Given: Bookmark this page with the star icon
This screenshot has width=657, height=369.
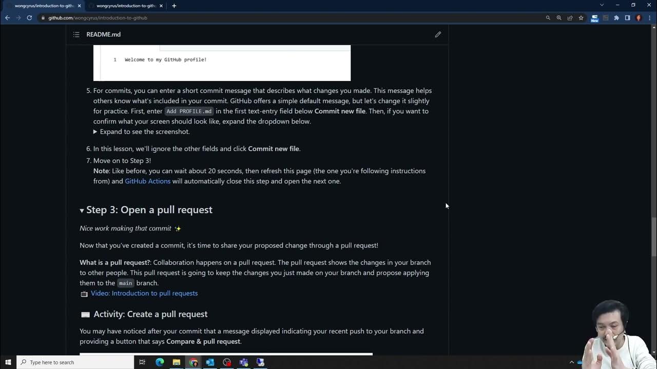Looking at the screenshot, I should tap(581, 18).
